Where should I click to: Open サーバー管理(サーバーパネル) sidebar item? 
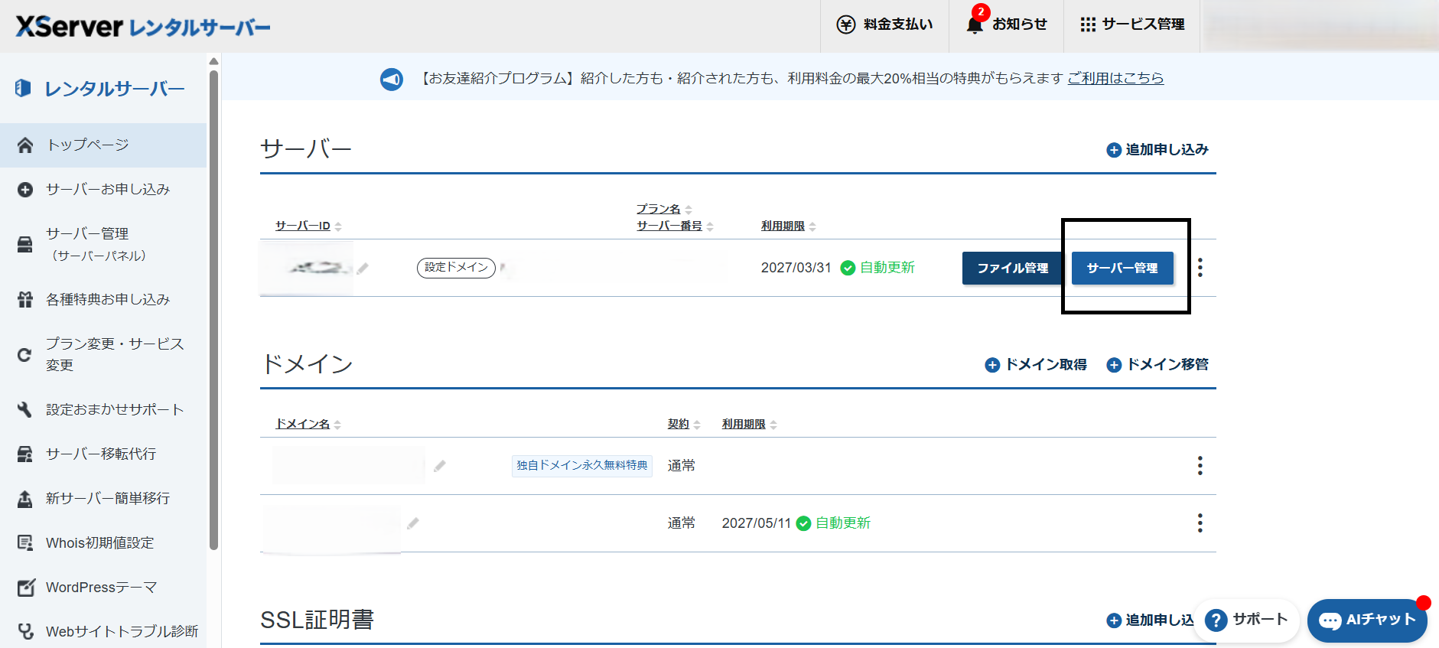(x=103, y=244)
